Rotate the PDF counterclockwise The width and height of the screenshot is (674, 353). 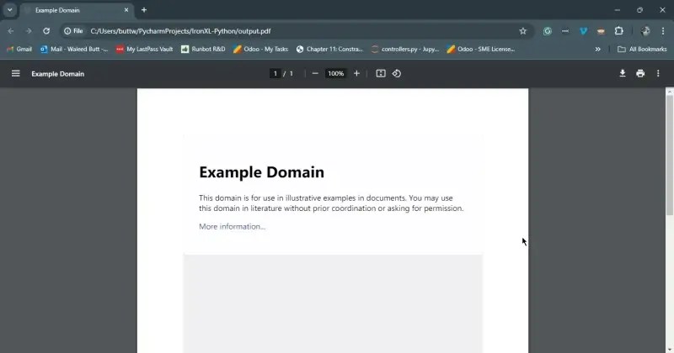tap(396, 73)
